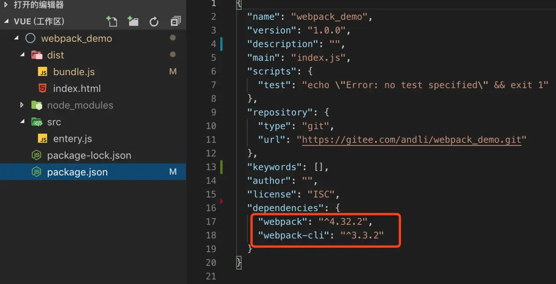Click line number 7 in the gutter

pyautogui.click(x=213, y=85)
